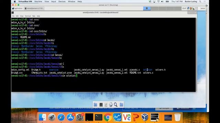Open the macOS Help menu

click(80, 1)
